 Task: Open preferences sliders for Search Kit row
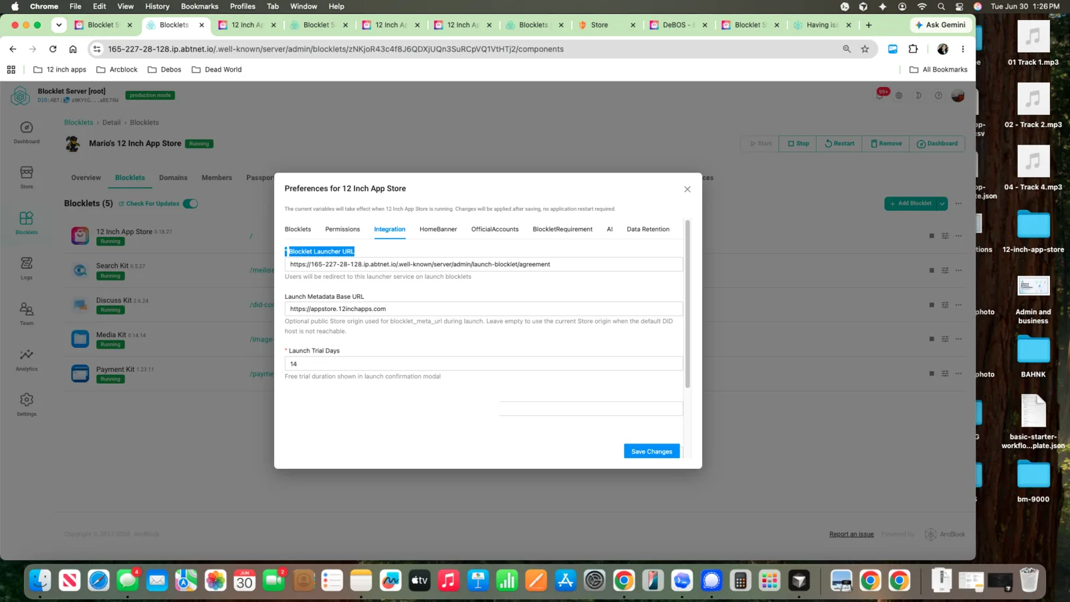coord(945,270)
